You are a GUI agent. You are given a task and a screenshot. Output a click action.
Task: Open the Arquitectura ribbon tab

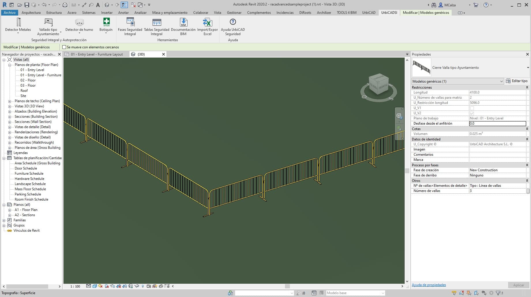[31, 13]
